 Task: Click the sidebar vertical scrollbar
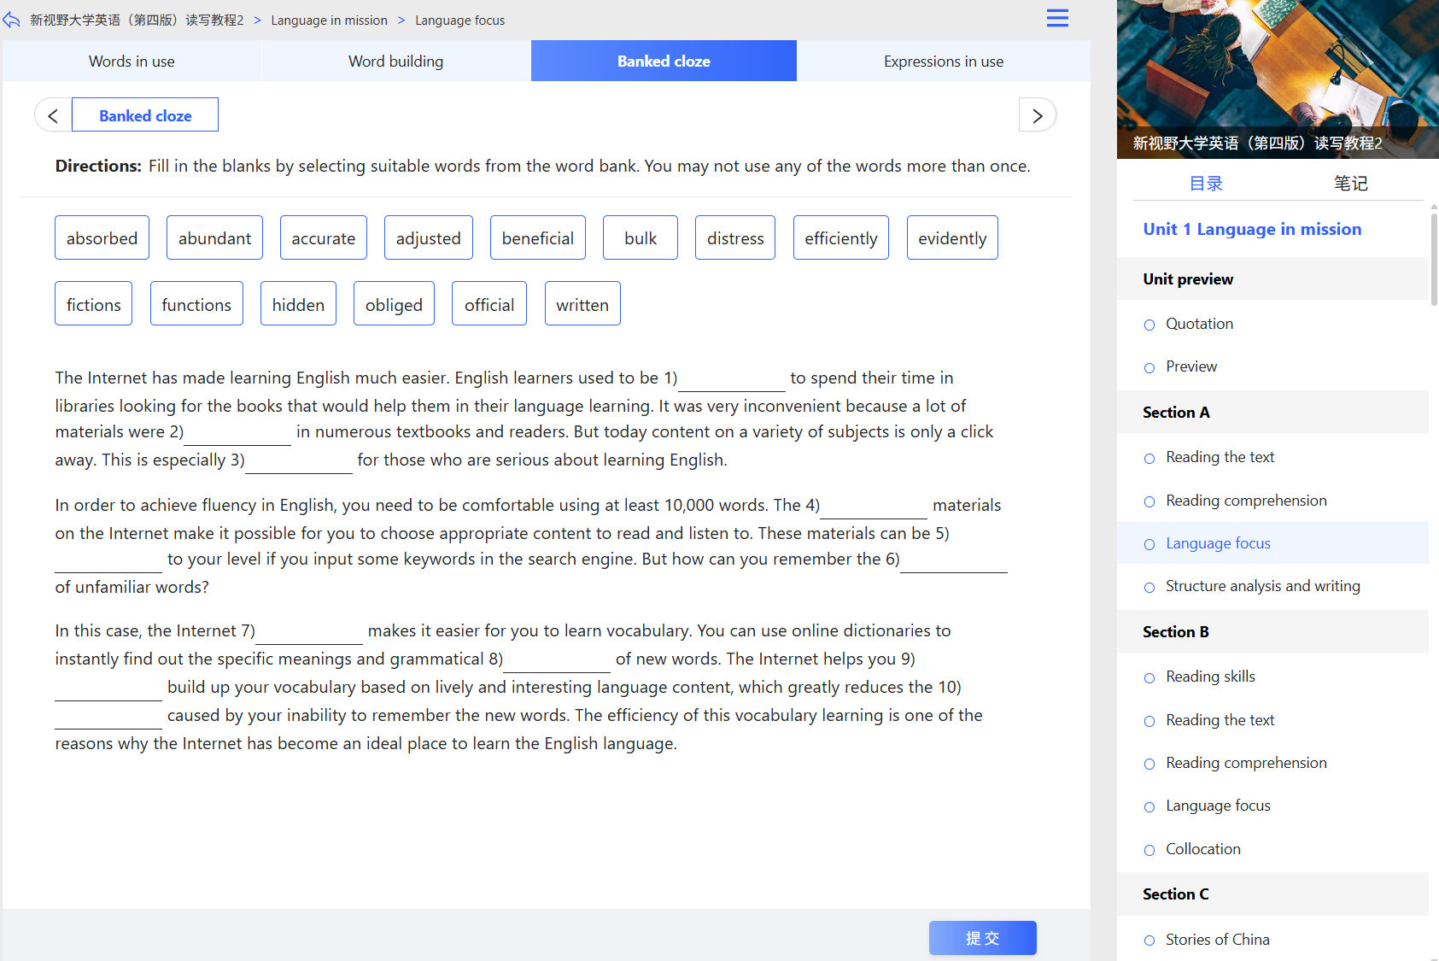pyautogui.click(x=1434, y=256)
